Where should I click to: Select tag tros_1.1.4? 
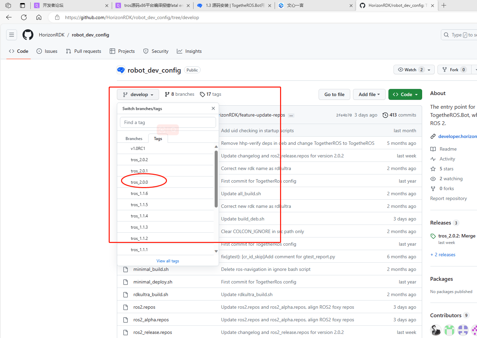(x=165, y=216)
